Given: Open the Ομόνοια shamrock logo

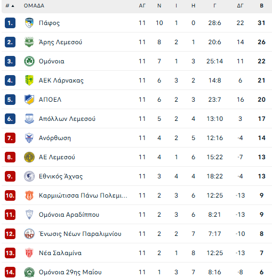Looking at the screenshot, I should click(x=29, y=61).
